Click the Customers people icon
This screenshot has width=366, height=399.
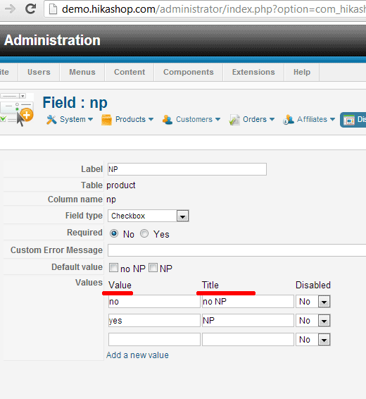pos(168,119)
